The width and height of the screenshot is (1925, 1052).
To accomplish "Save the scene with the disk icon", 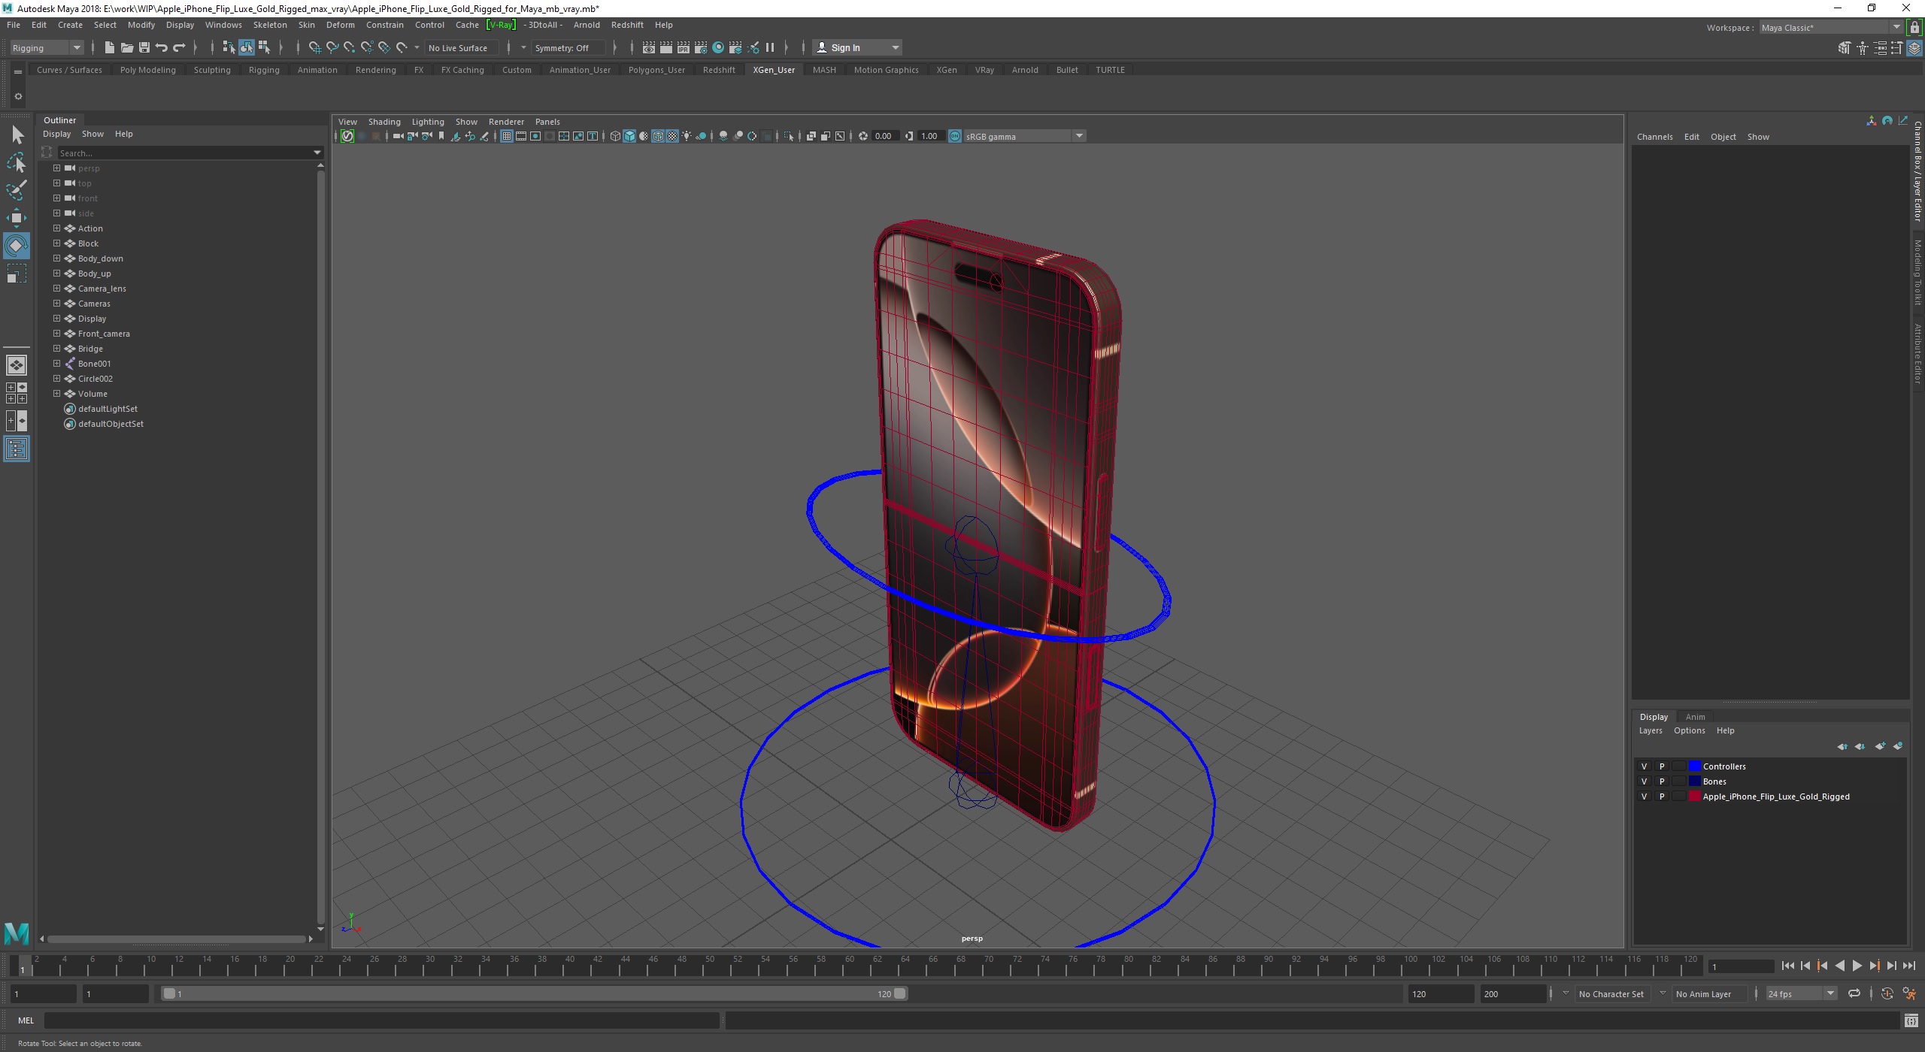I will click(144, 47).
